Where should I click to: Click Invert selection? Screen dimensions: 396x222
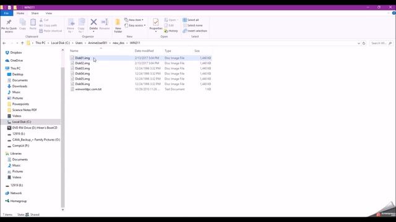pos(195,31)
